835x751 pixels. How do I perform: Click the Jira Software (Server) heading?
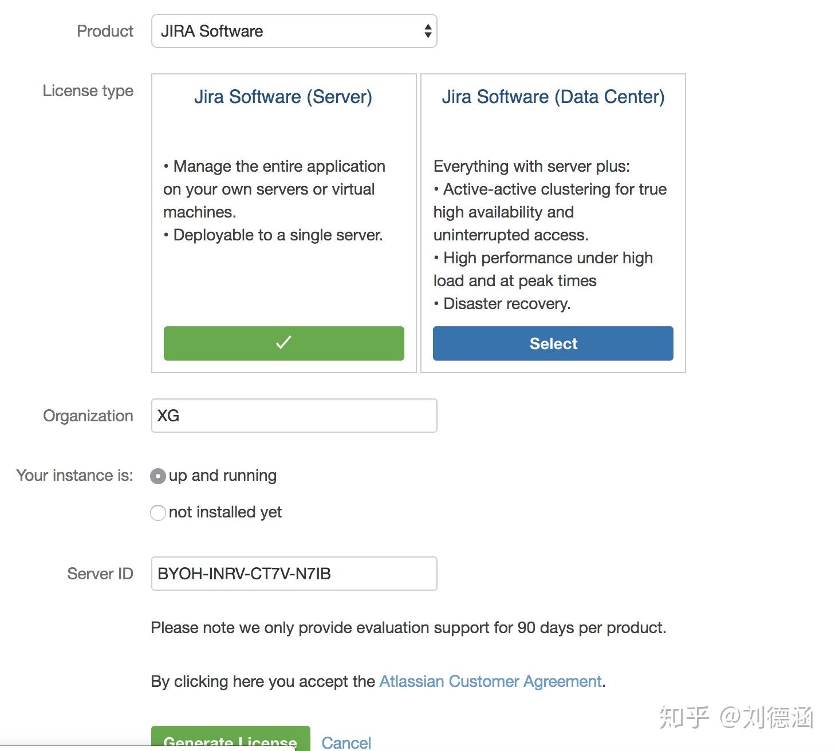[x=283, y=97]
